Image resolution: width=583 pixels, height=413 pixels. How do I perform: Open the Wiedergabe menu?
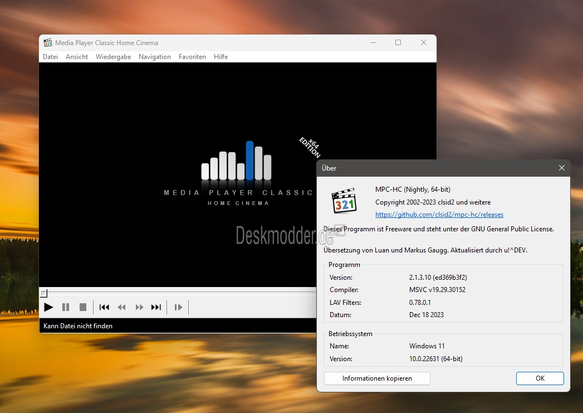[x=114, y=56]
